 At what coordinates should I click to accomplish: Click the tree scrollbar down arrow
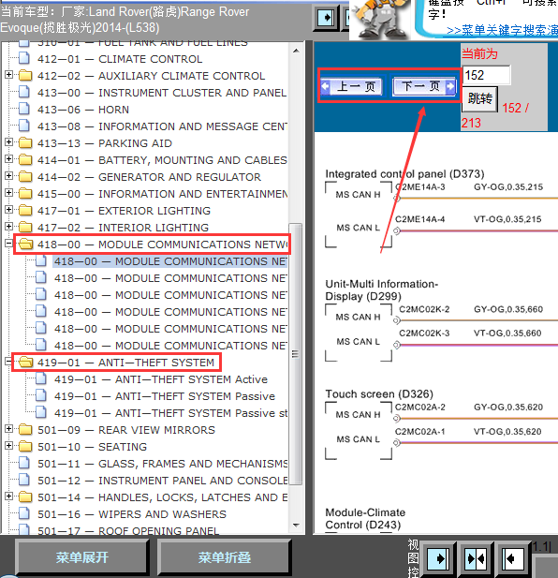[x=296, y=525]
